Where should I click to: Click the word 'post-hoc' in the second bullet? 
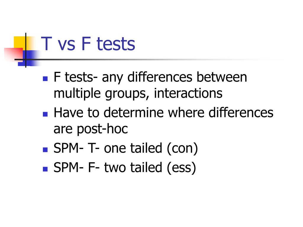point(102,129)
